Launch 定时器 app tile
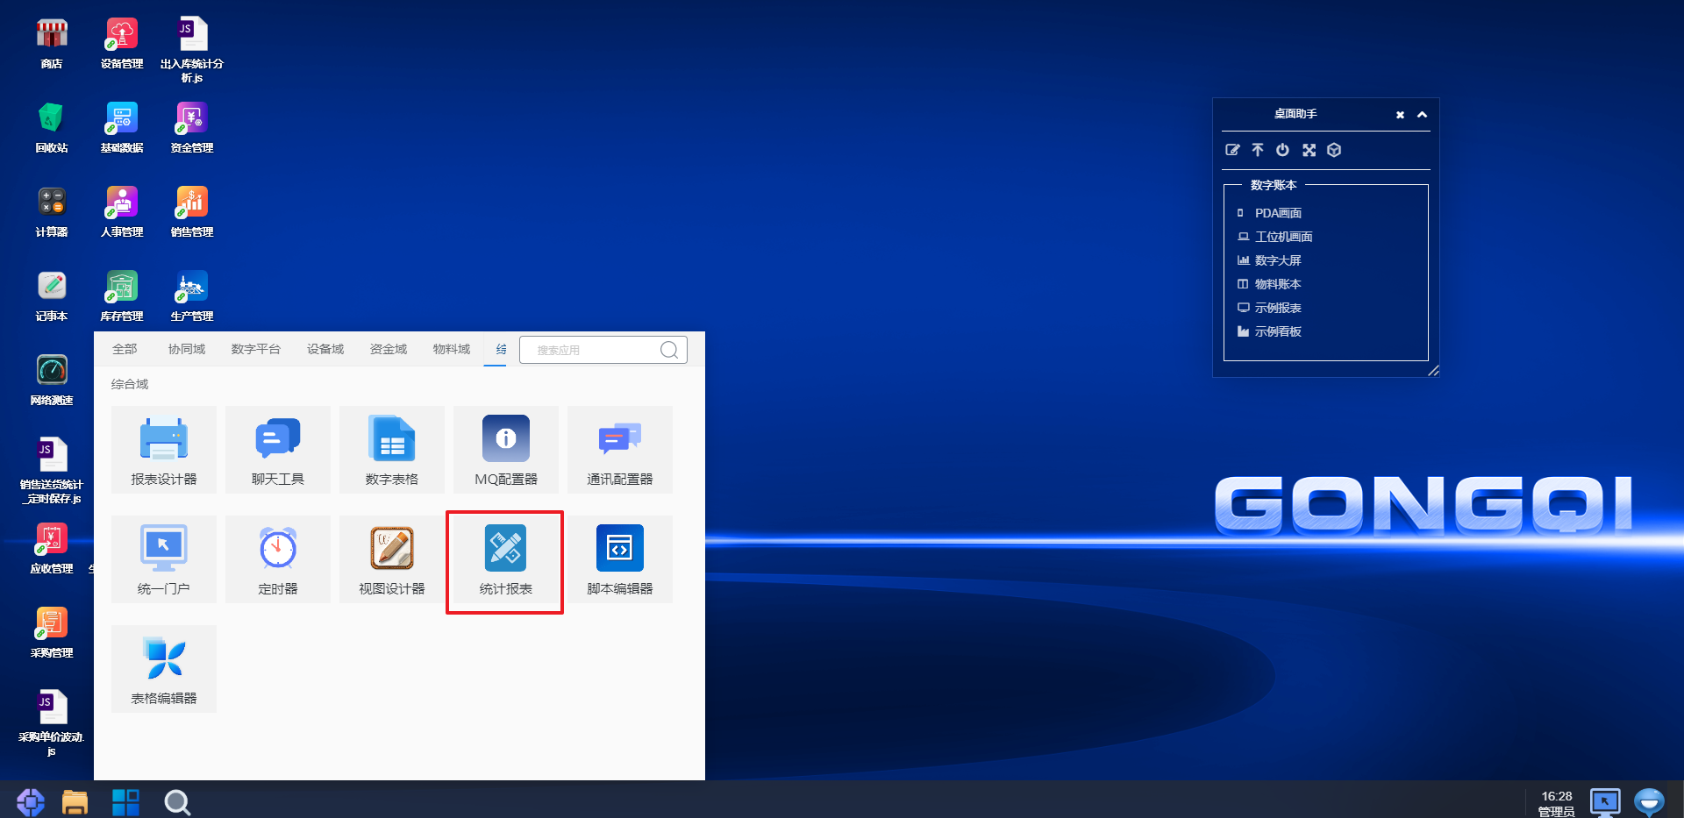 [x=278, y=559]
